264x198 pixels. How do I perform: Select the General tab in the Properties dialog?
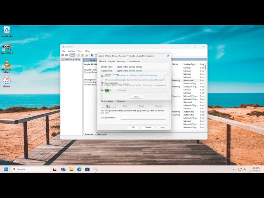pos(103,61)
